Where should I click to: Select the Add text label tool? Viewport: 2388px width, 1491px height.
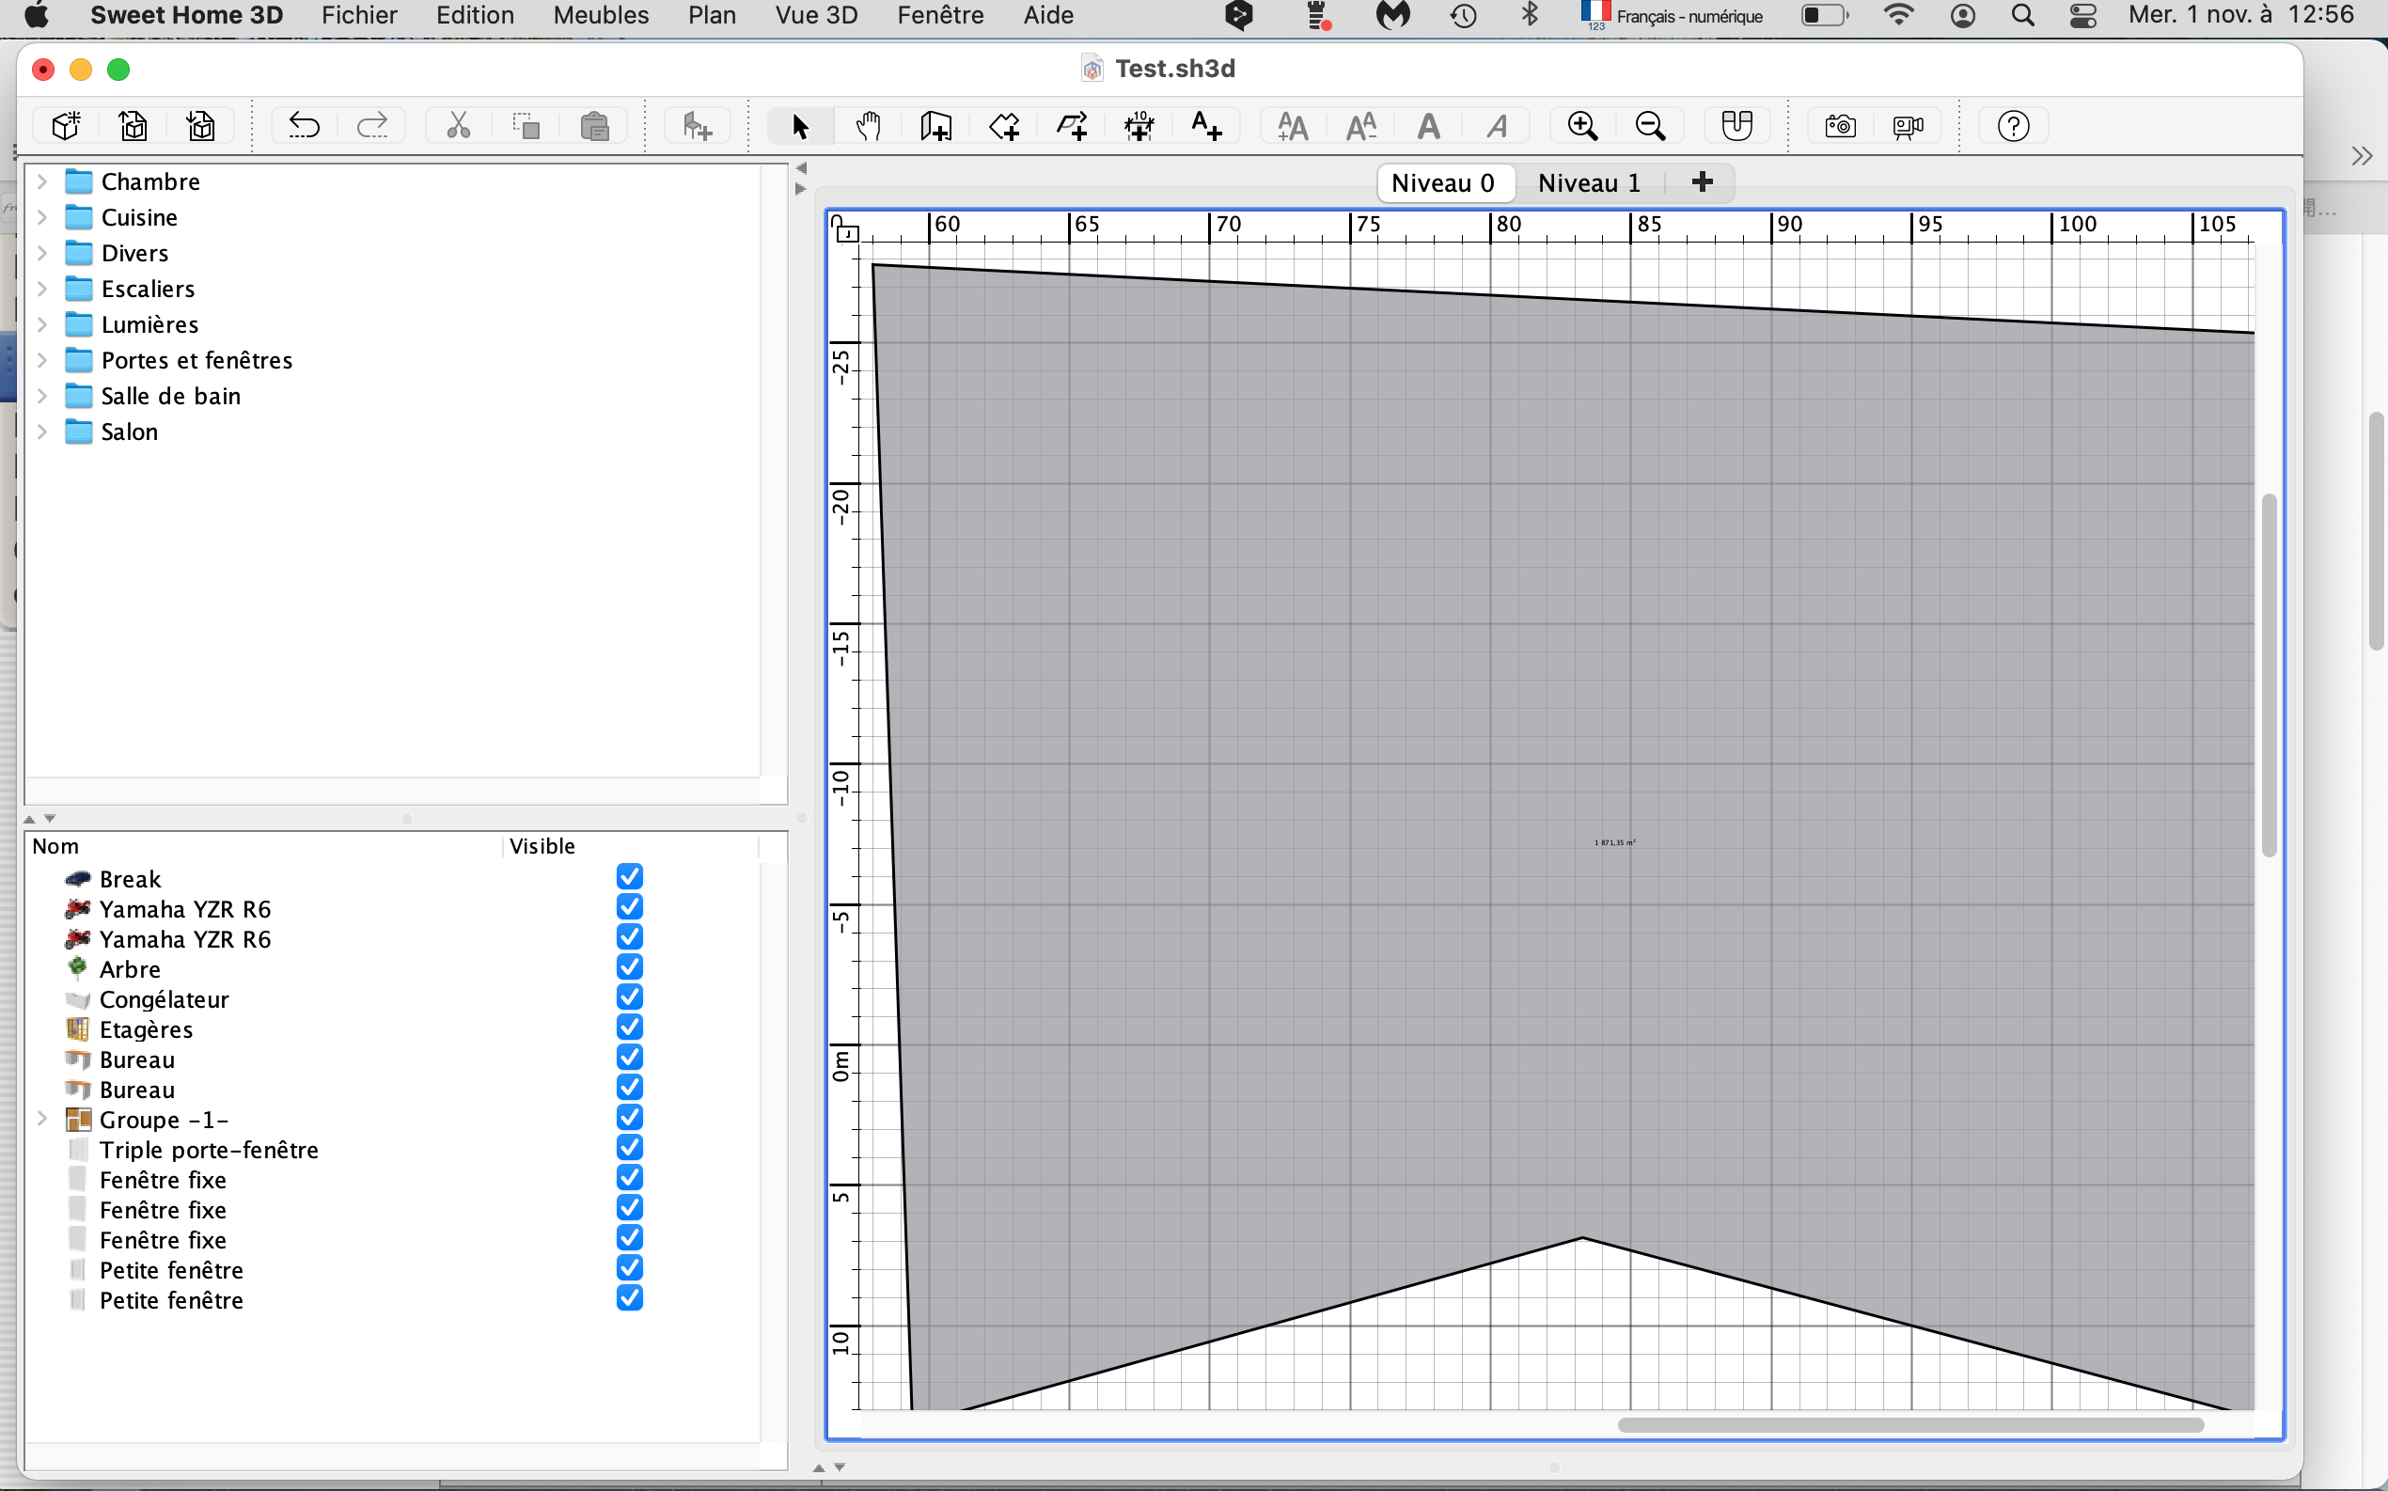coord(1207,126)
